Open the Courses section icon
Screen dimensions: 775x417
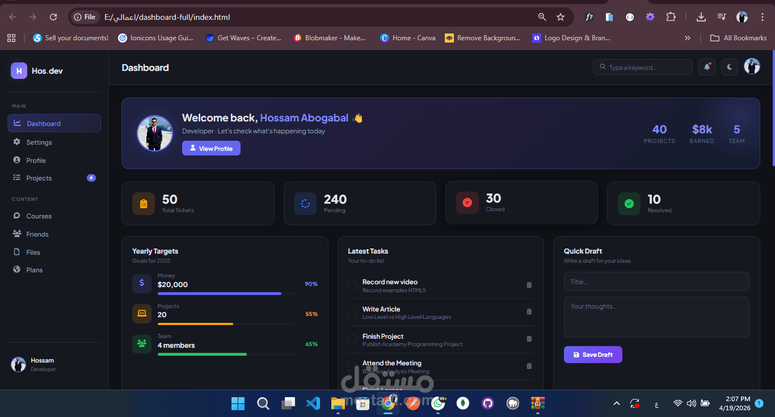[x=17, y=216]
